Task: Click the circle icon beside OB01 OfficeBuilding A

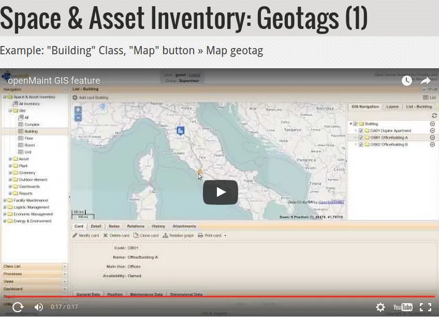Action: point(432,138)
